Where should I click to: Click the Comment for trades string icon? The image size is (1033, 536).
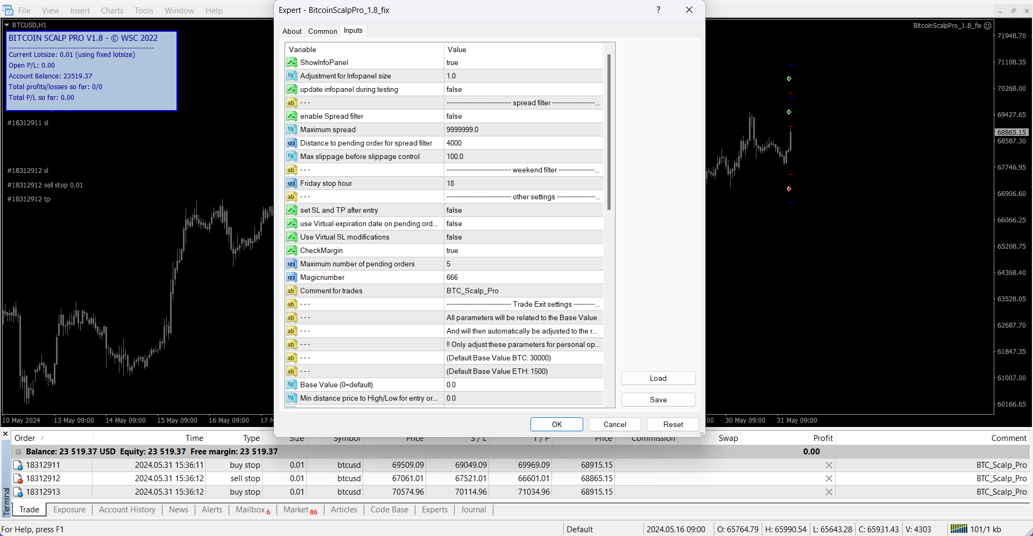[291, 291]
